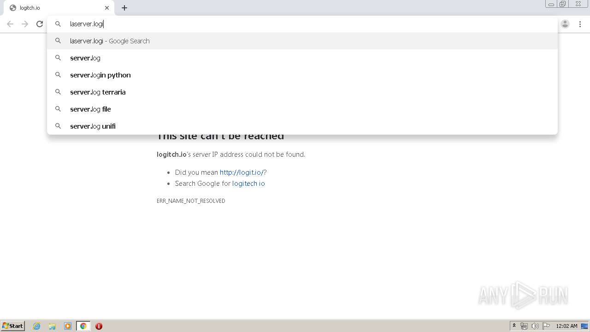Click the search icon in the address bar
This screenshot has height=332, width=590.
click(x=58, y=24)
